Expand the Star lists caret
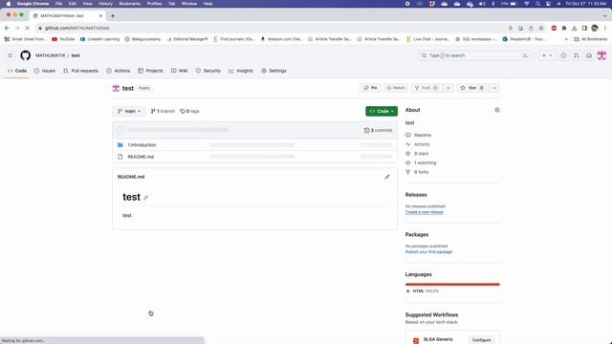 click(494, 88)
